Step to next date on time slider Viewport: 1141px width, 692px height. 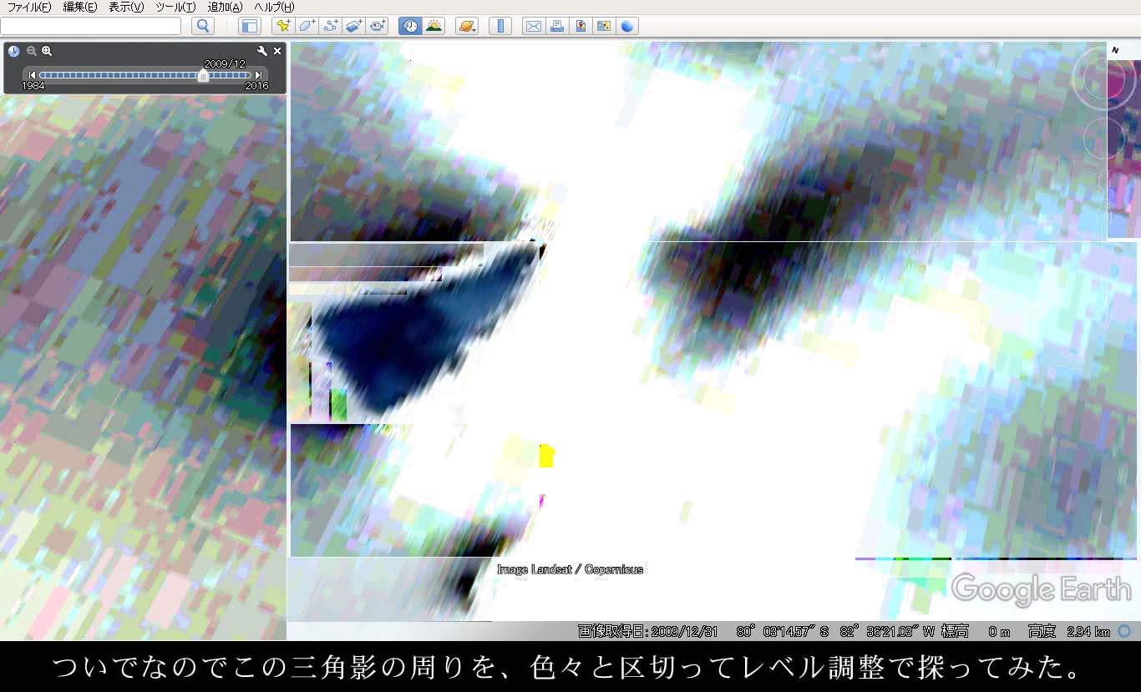259,75
